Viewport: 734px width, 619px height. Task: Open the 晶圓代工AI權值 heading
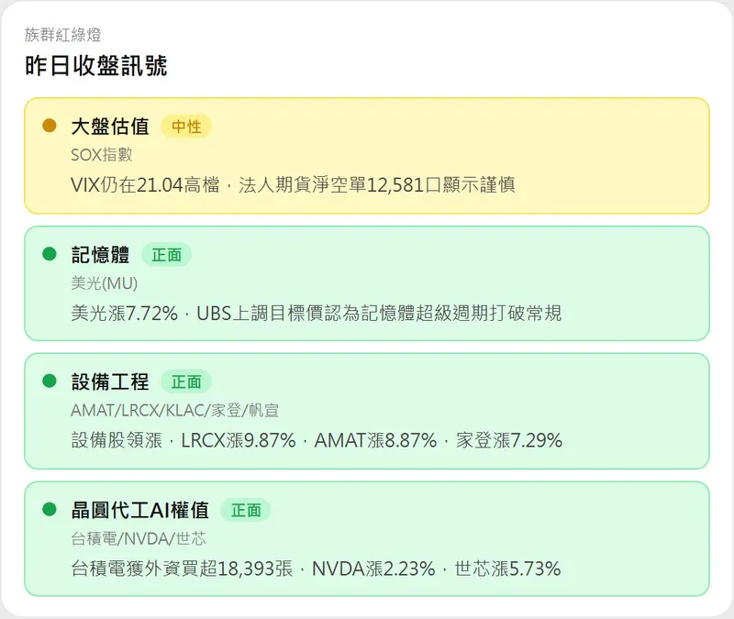pos(139,510)
